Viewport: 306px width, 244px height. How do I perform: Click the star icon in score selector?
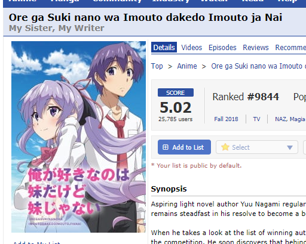(225, 147)
